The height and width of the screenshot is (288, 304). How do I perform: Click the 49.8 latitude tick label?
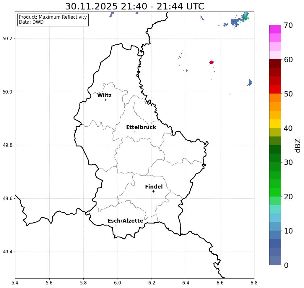click(x=7, y=145)
